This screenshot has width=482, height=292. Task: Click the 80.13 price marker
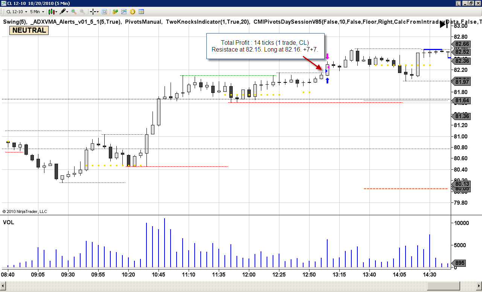462,184
